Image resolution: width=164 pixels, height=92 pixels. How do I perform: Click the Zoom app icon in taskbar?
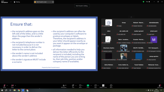(23, 90)
